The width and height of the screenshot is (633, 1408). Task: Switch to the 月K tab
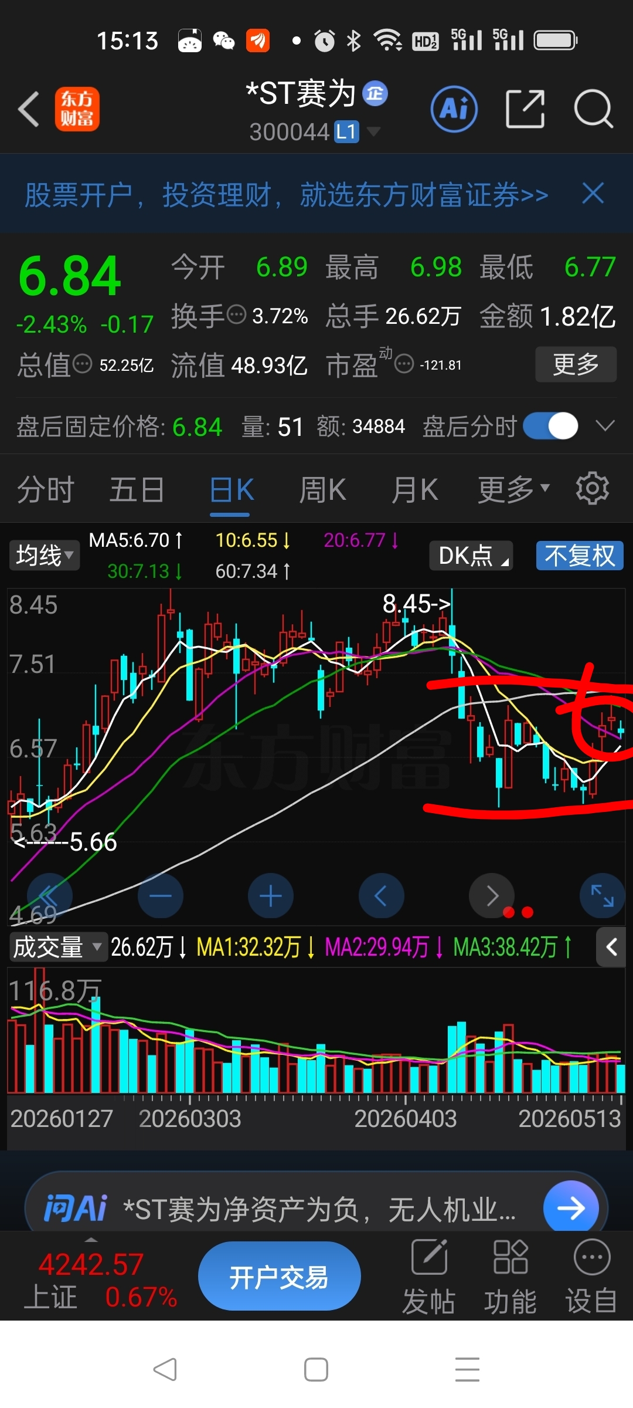(x=415, y=489)
